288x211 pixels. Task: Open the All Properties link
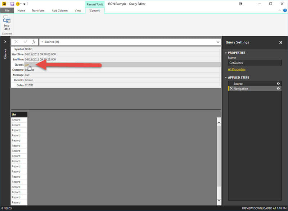click(237, 69)
